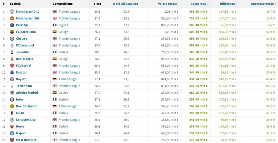Click the Società column header

[15, 4]
